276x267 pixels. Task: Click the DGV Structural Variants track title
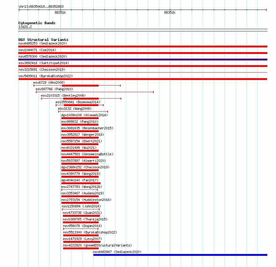coord(43,40)
